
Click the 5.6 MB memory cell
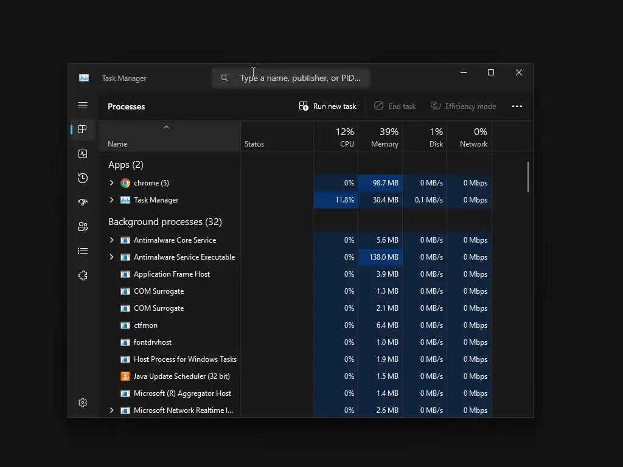tap(380, 240)
